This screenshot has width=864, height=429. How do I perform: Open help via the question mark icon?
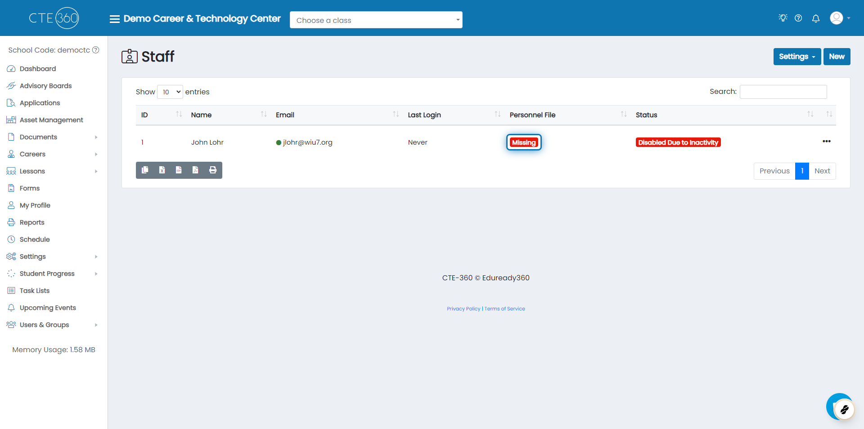point(798,18)
